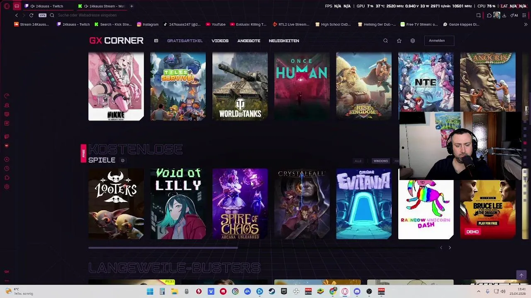
Task: Open Instagram bookmark
Action: coord(148,24)
